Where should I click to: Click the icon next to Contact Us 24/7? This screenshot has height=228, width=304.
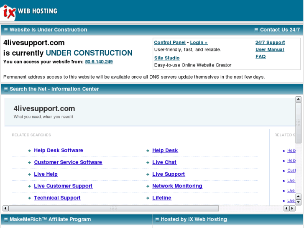click(256, 30)
